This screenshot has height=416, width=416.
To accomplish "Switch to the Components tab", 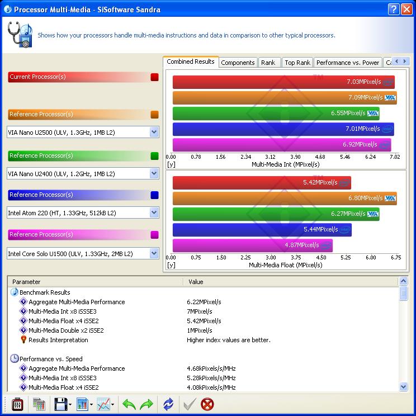I will (238, 63).
